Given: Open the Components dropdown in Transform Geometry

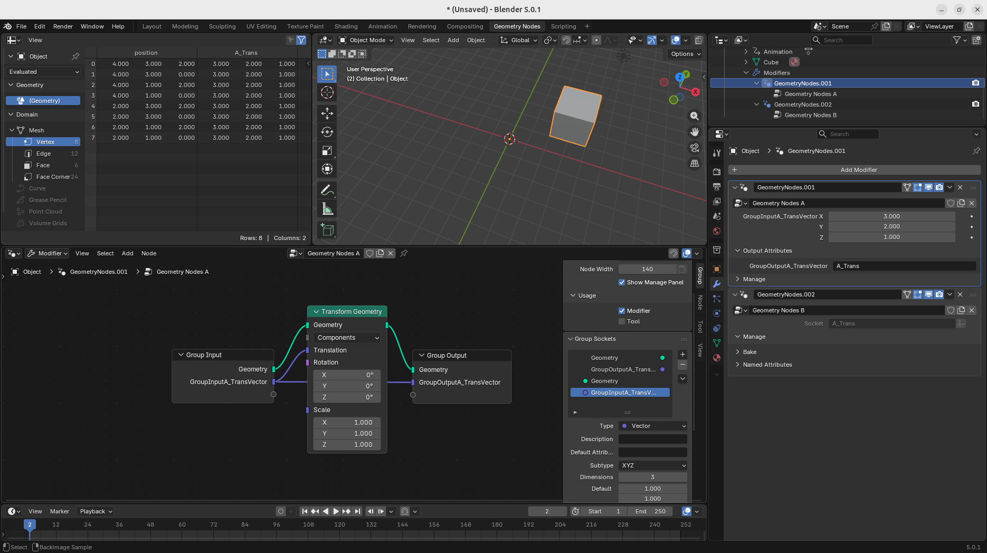Looking at the screenshot, I should pos(347,338).
